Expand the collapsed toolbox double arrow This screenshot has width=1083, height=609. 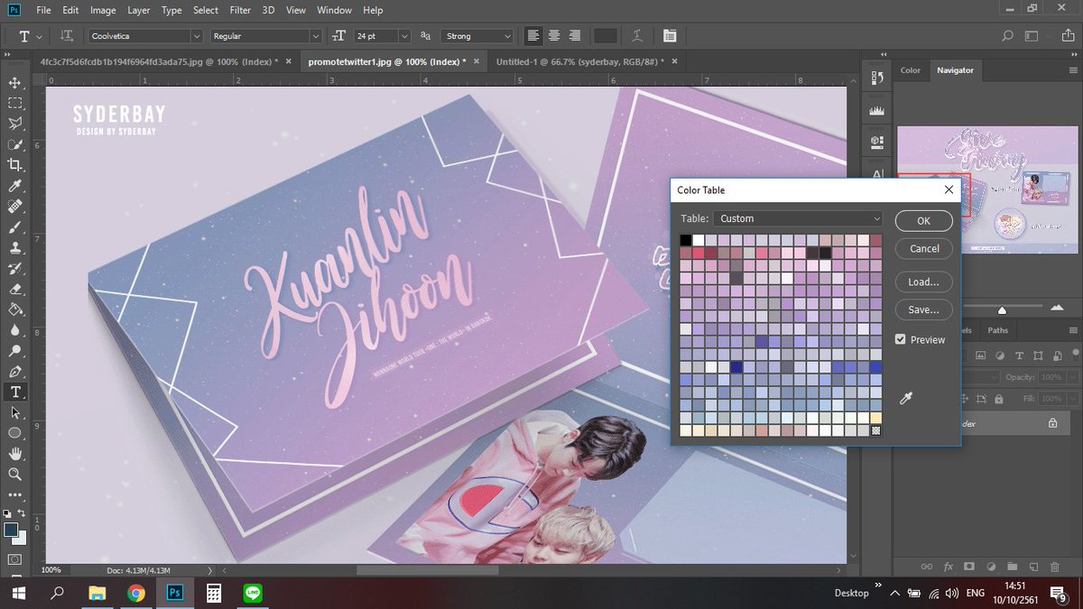(x=8, y=56)
